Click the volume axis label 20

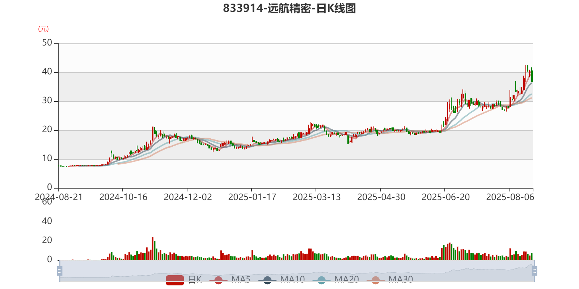[47, 240]
